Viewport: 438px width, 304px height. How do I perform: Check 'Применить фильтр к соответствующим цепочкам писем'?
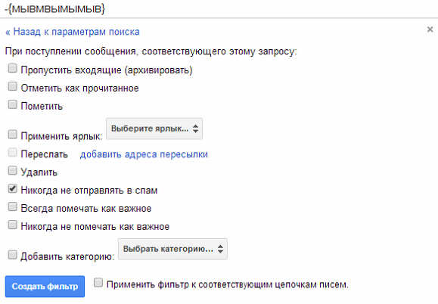pos(98,283)
